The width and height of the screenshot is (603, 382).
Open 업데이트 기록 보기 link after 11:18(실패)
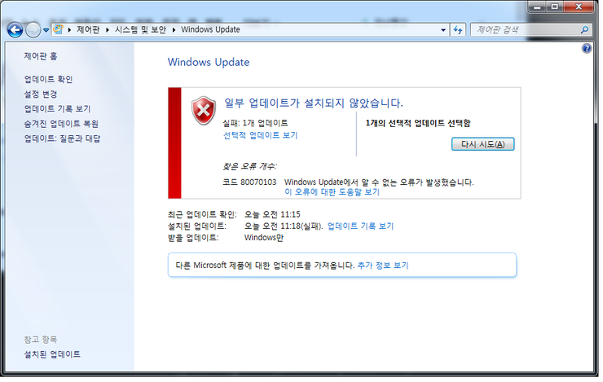point(360,226)
